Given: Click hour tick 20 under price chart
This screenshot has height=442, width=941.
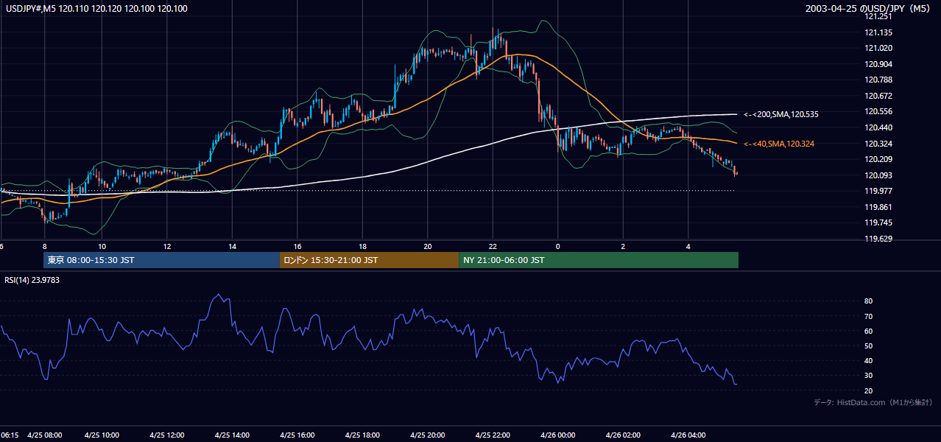Looking at the screenshot, I should click(428, 246).
